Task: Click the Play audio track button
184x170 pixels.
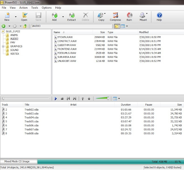Action: (56, 99)
